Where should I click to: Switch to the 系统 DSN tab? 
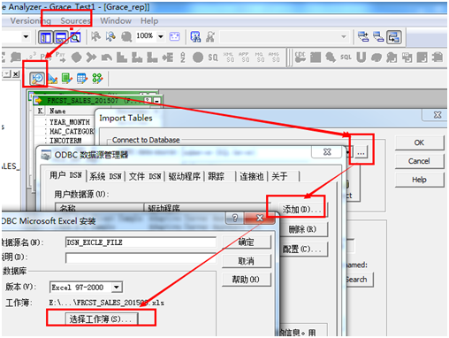click(105, 176)
